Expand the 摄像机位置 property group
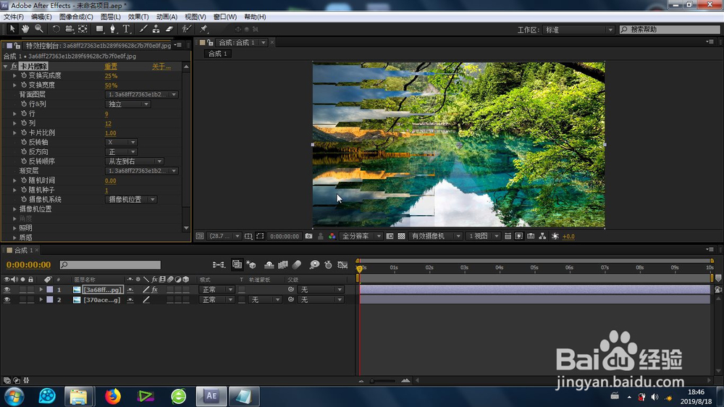Viewport: 724px width, 407px height. click(x=14, y=209)
